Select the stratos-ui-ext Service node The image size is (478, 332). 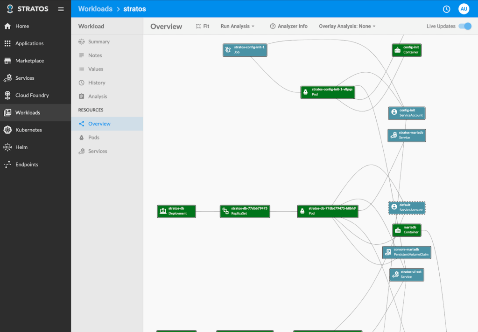pos(407,275)
